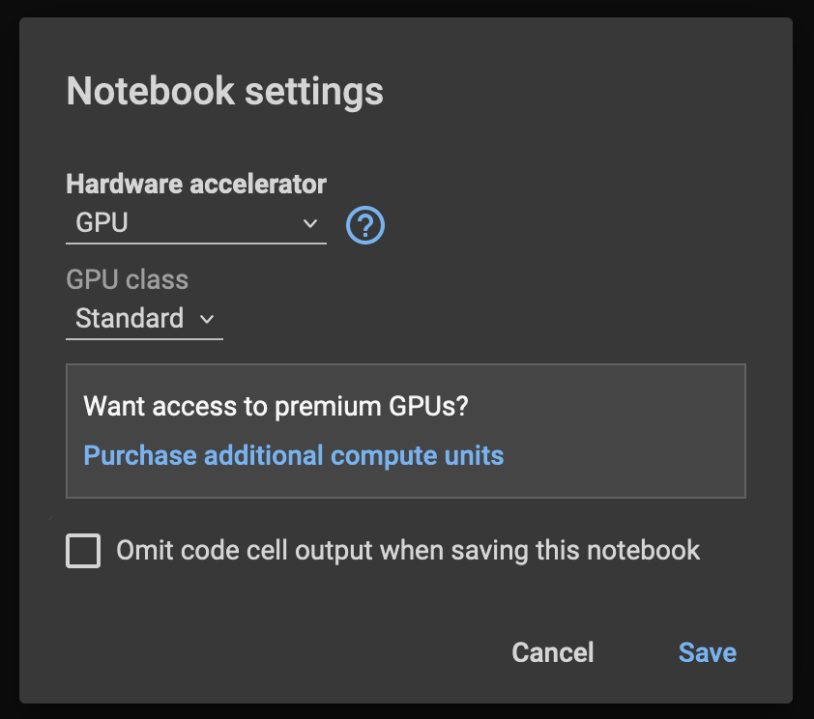
Task: Toggle the checkbox below the premium GPU notice
Action: click(83, 550)
